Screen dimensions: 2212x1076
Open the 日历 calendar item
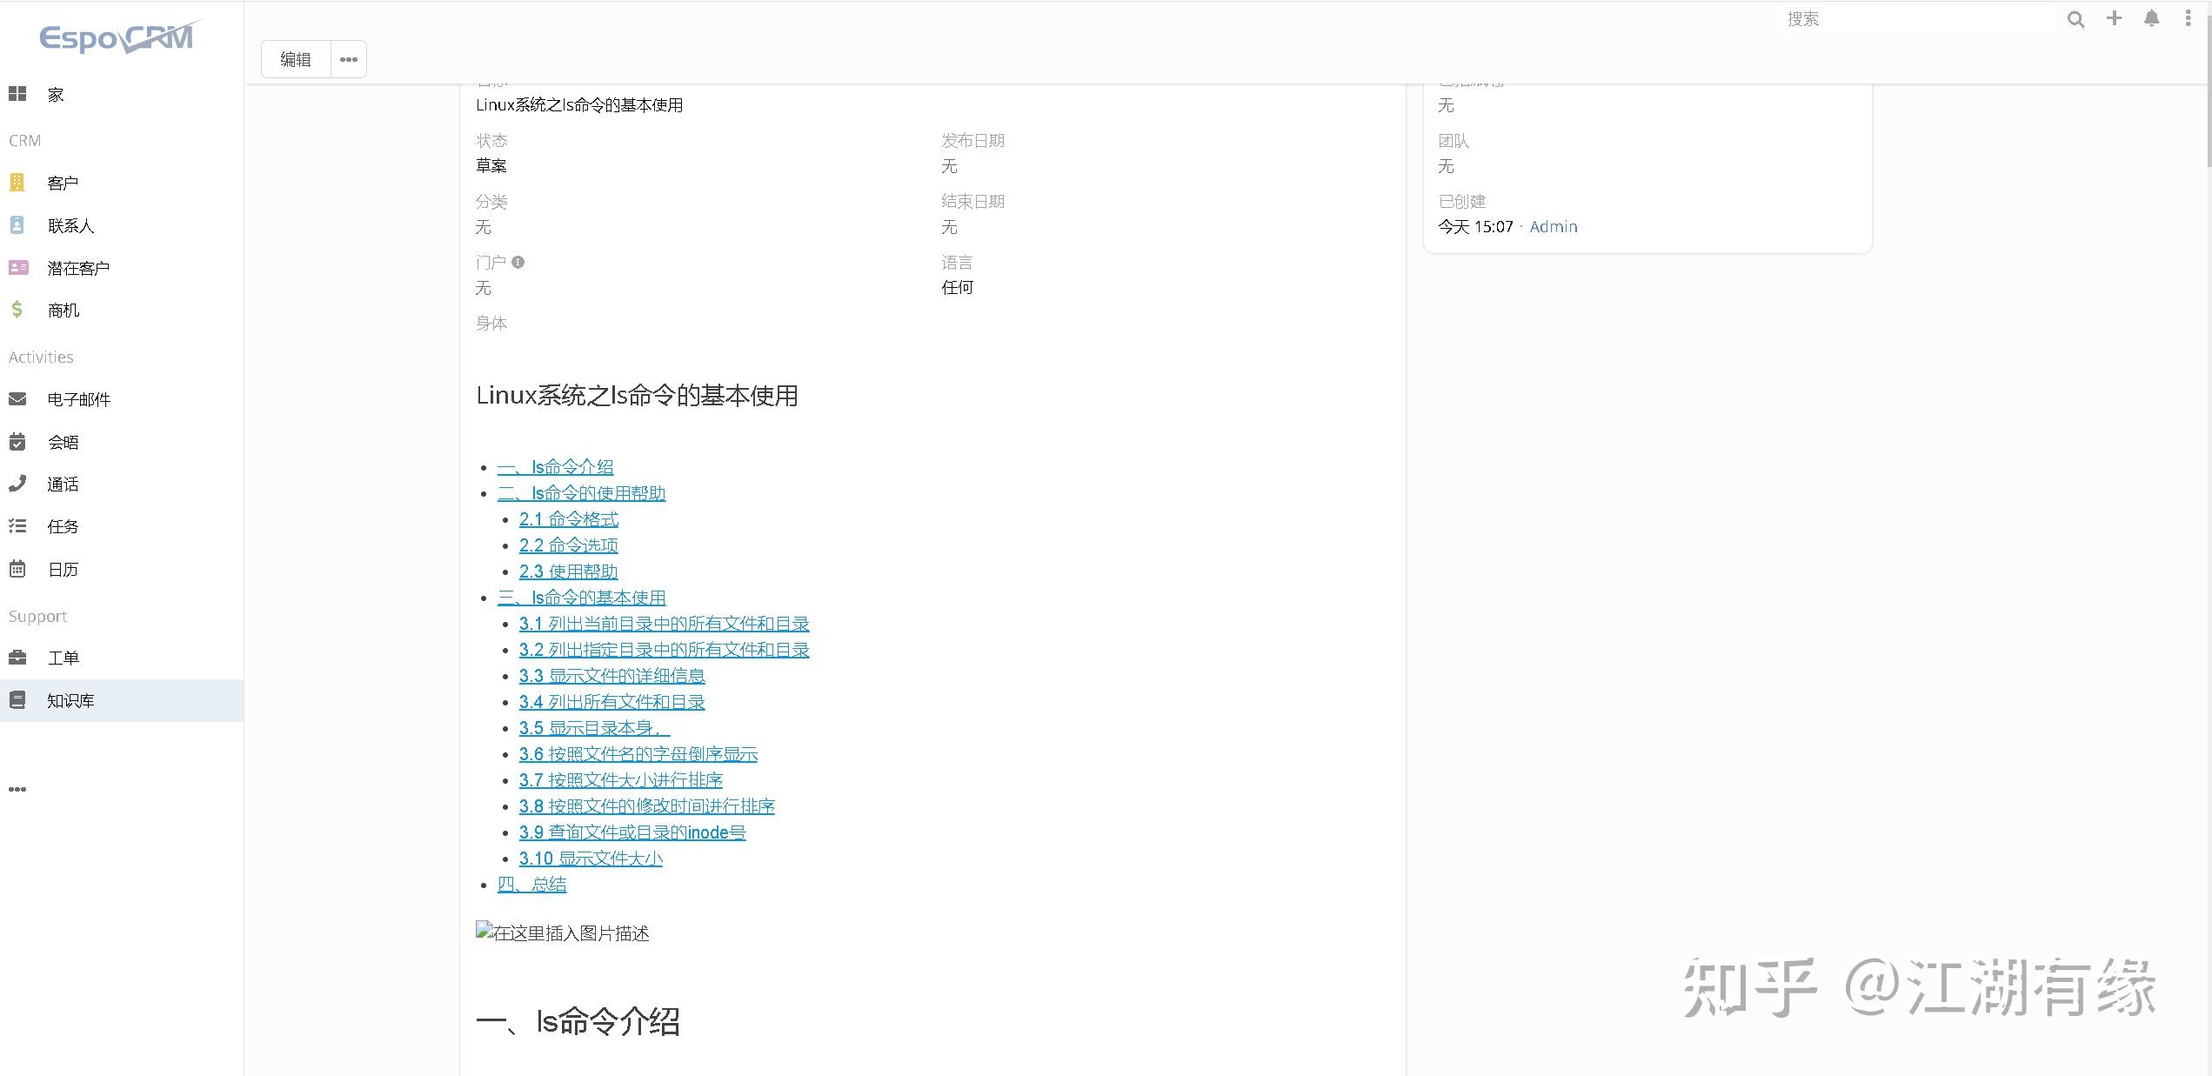(63, 570)
